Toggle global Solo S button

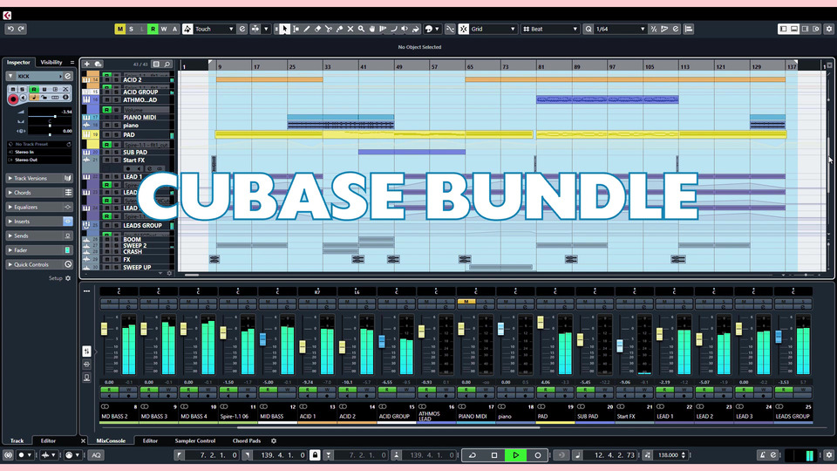(x=131, y=29)
